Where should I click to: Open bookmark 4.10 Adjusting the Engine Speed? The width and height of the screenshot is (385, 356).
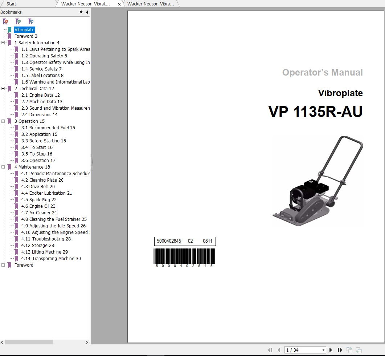[56, 232]
